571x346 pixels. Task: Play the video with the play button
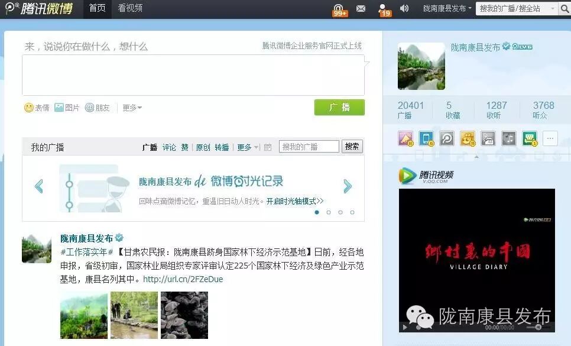pos(404,327)
